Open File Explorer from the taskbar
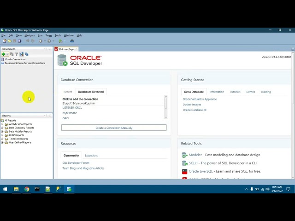This screenshot has width=295, height=221. click(16, 189)
